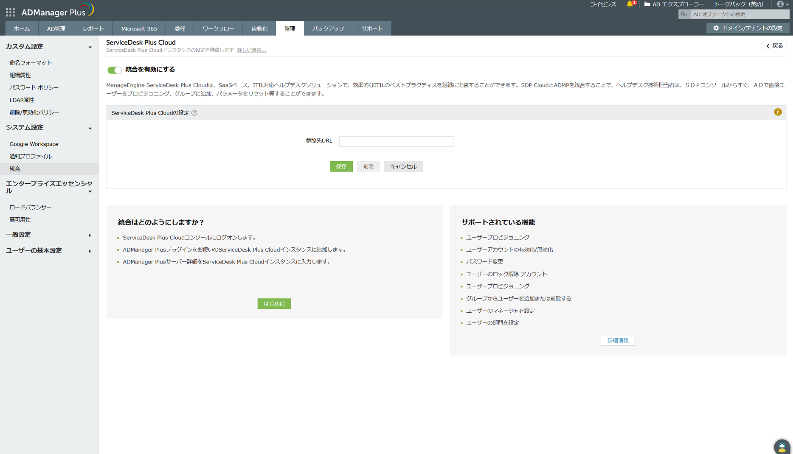The height and width of the screenshot is (454, 793).
Task: Open 組織属性 in sidebar
Action: pos(20,75)
